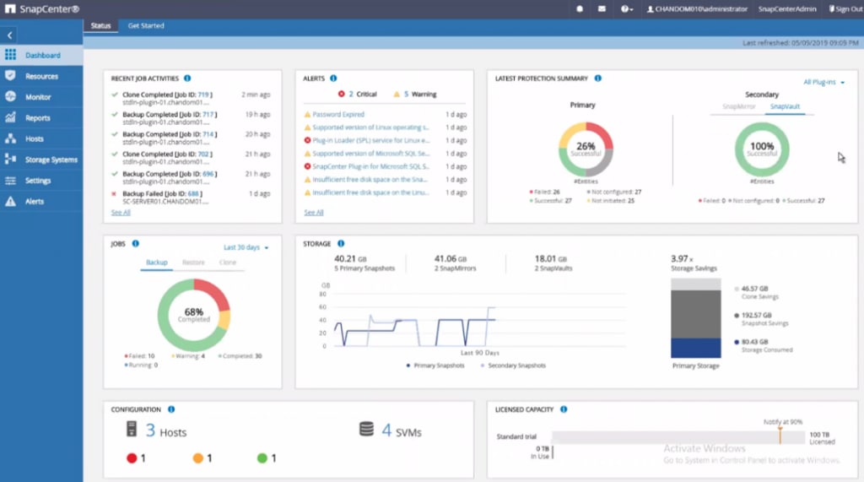Click Sign Out in the header
864x482 pixels.
845,8
